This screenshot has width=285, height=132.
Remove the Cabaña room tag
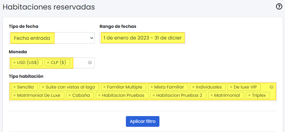pos(70,96)
